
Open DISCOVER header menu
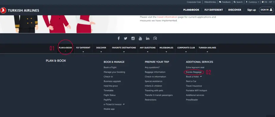pyautogui.click(x=235, y=10)
